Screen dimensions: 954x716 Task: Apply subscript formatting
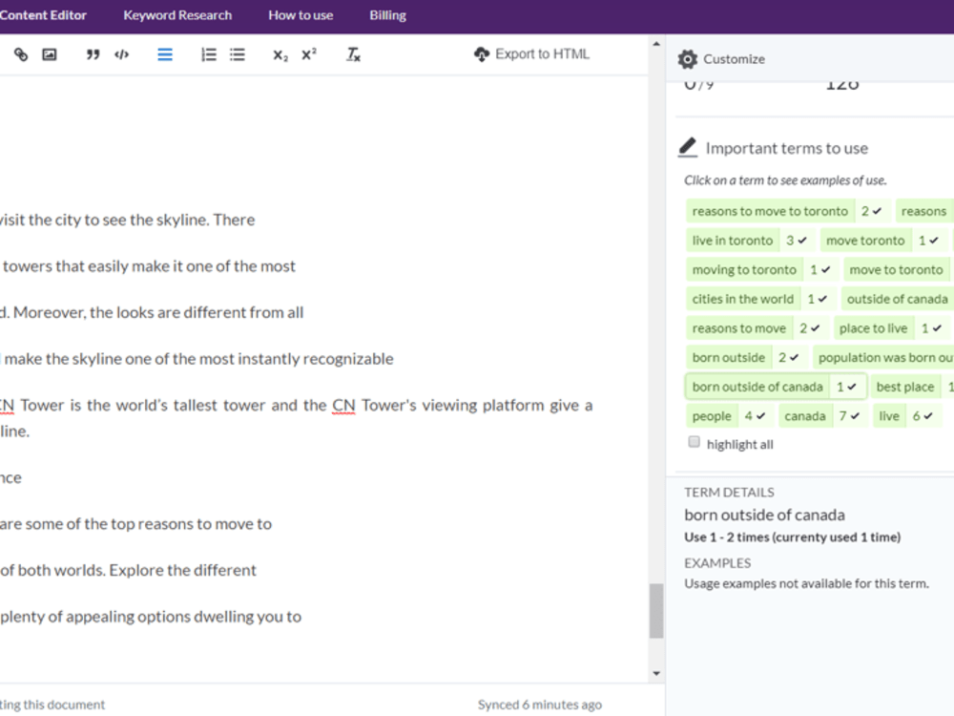click(280, 55)
